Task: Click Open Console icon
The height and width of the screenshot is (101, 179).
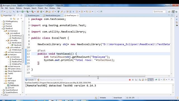Action: pos(164,80)
